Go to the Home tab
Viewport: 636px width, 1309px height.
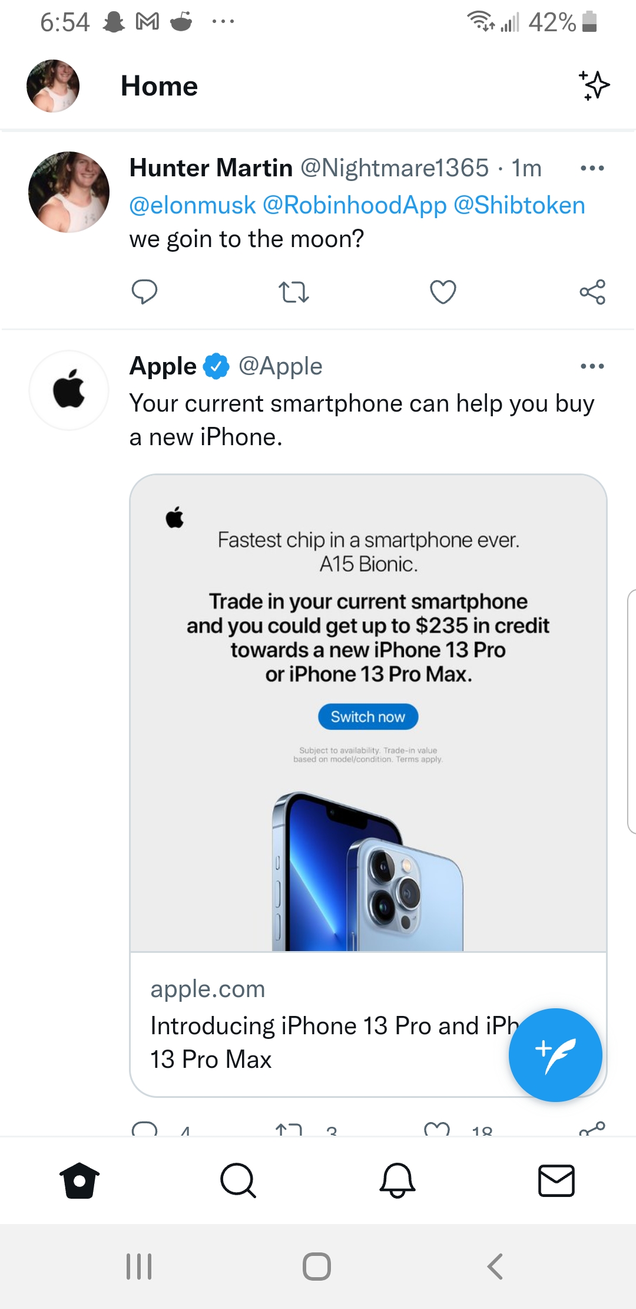(x=79, y=1181)
